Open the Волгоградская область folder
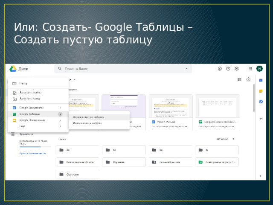This screenshot has width=273, height=205. (78, 162)
